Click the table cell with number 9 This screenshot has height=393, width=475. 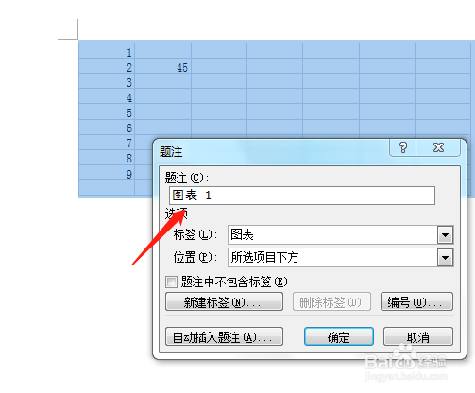coord(107,173)
